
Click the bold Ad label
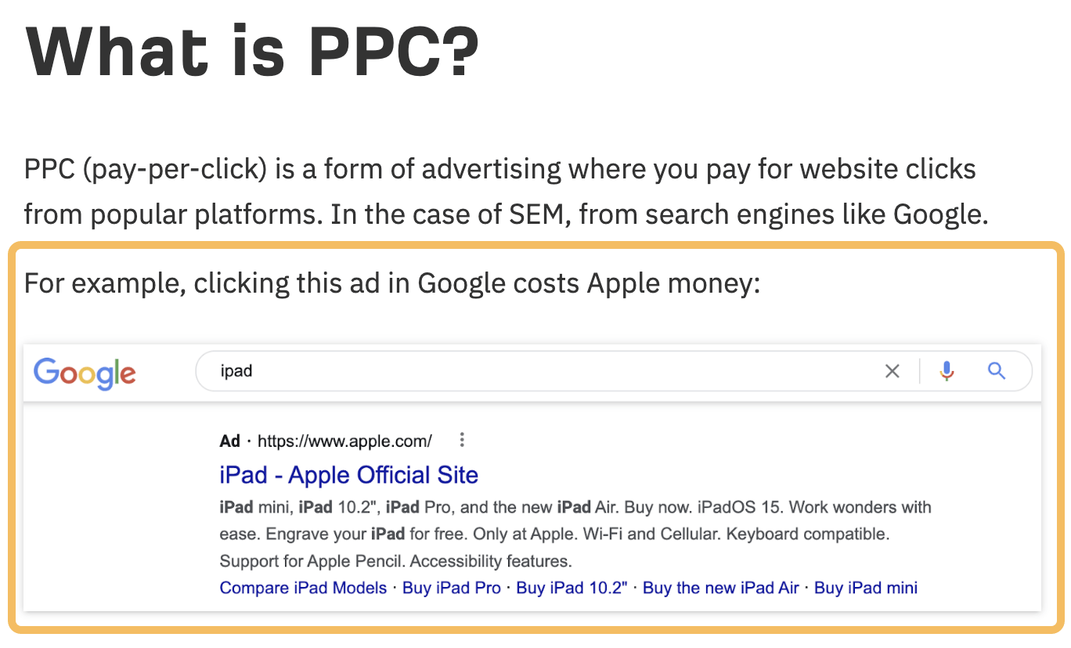pos(229,441)
